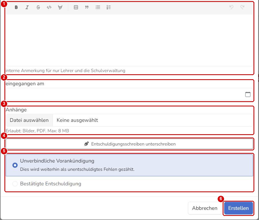Insert a blockquote
The image size is (259, 220).
[x=87, y=7]
